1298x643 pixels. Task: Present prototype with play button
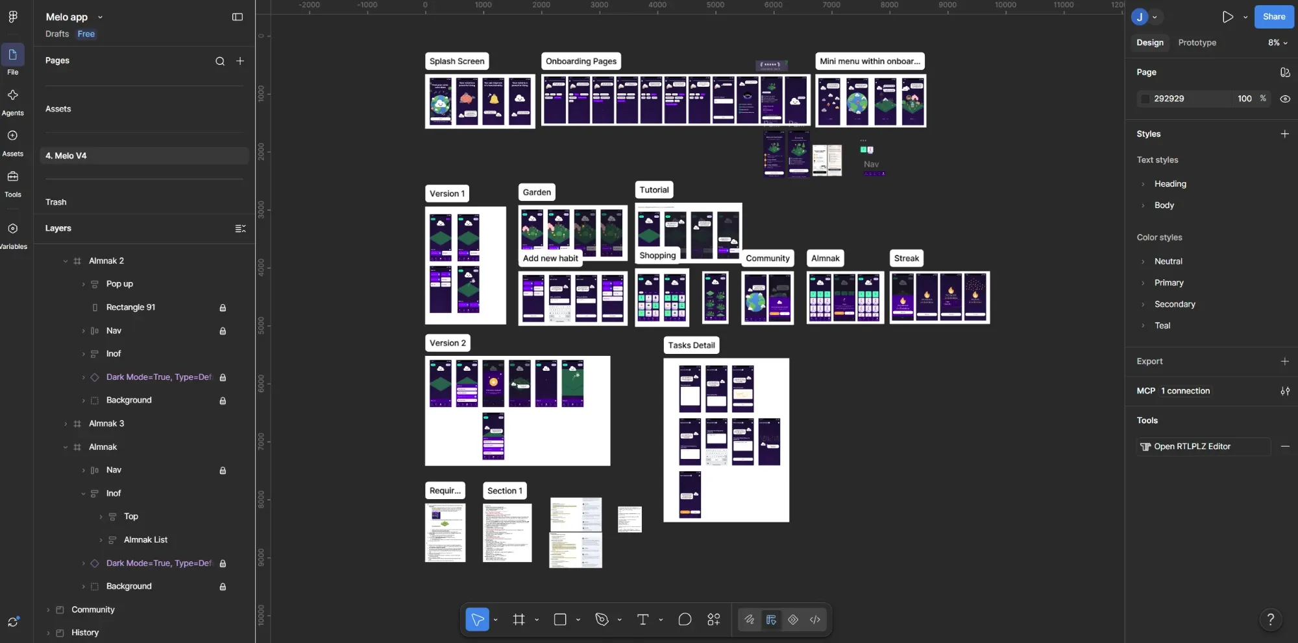point(1227,17)
